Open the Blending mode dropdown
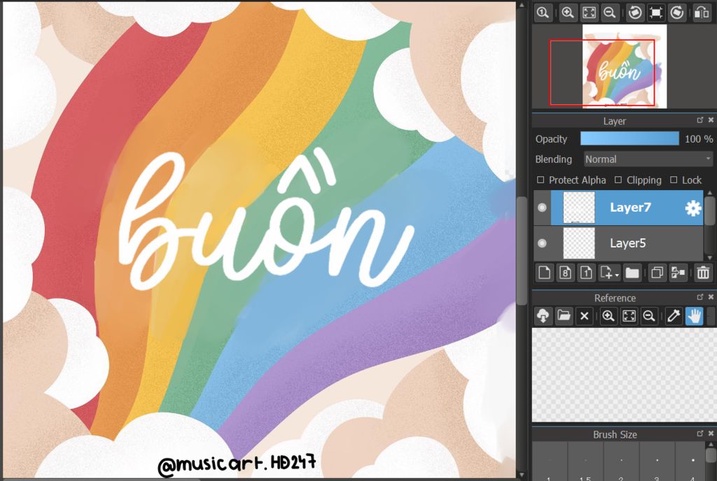Viewport: 717px width, 481px height. [648, 159]
